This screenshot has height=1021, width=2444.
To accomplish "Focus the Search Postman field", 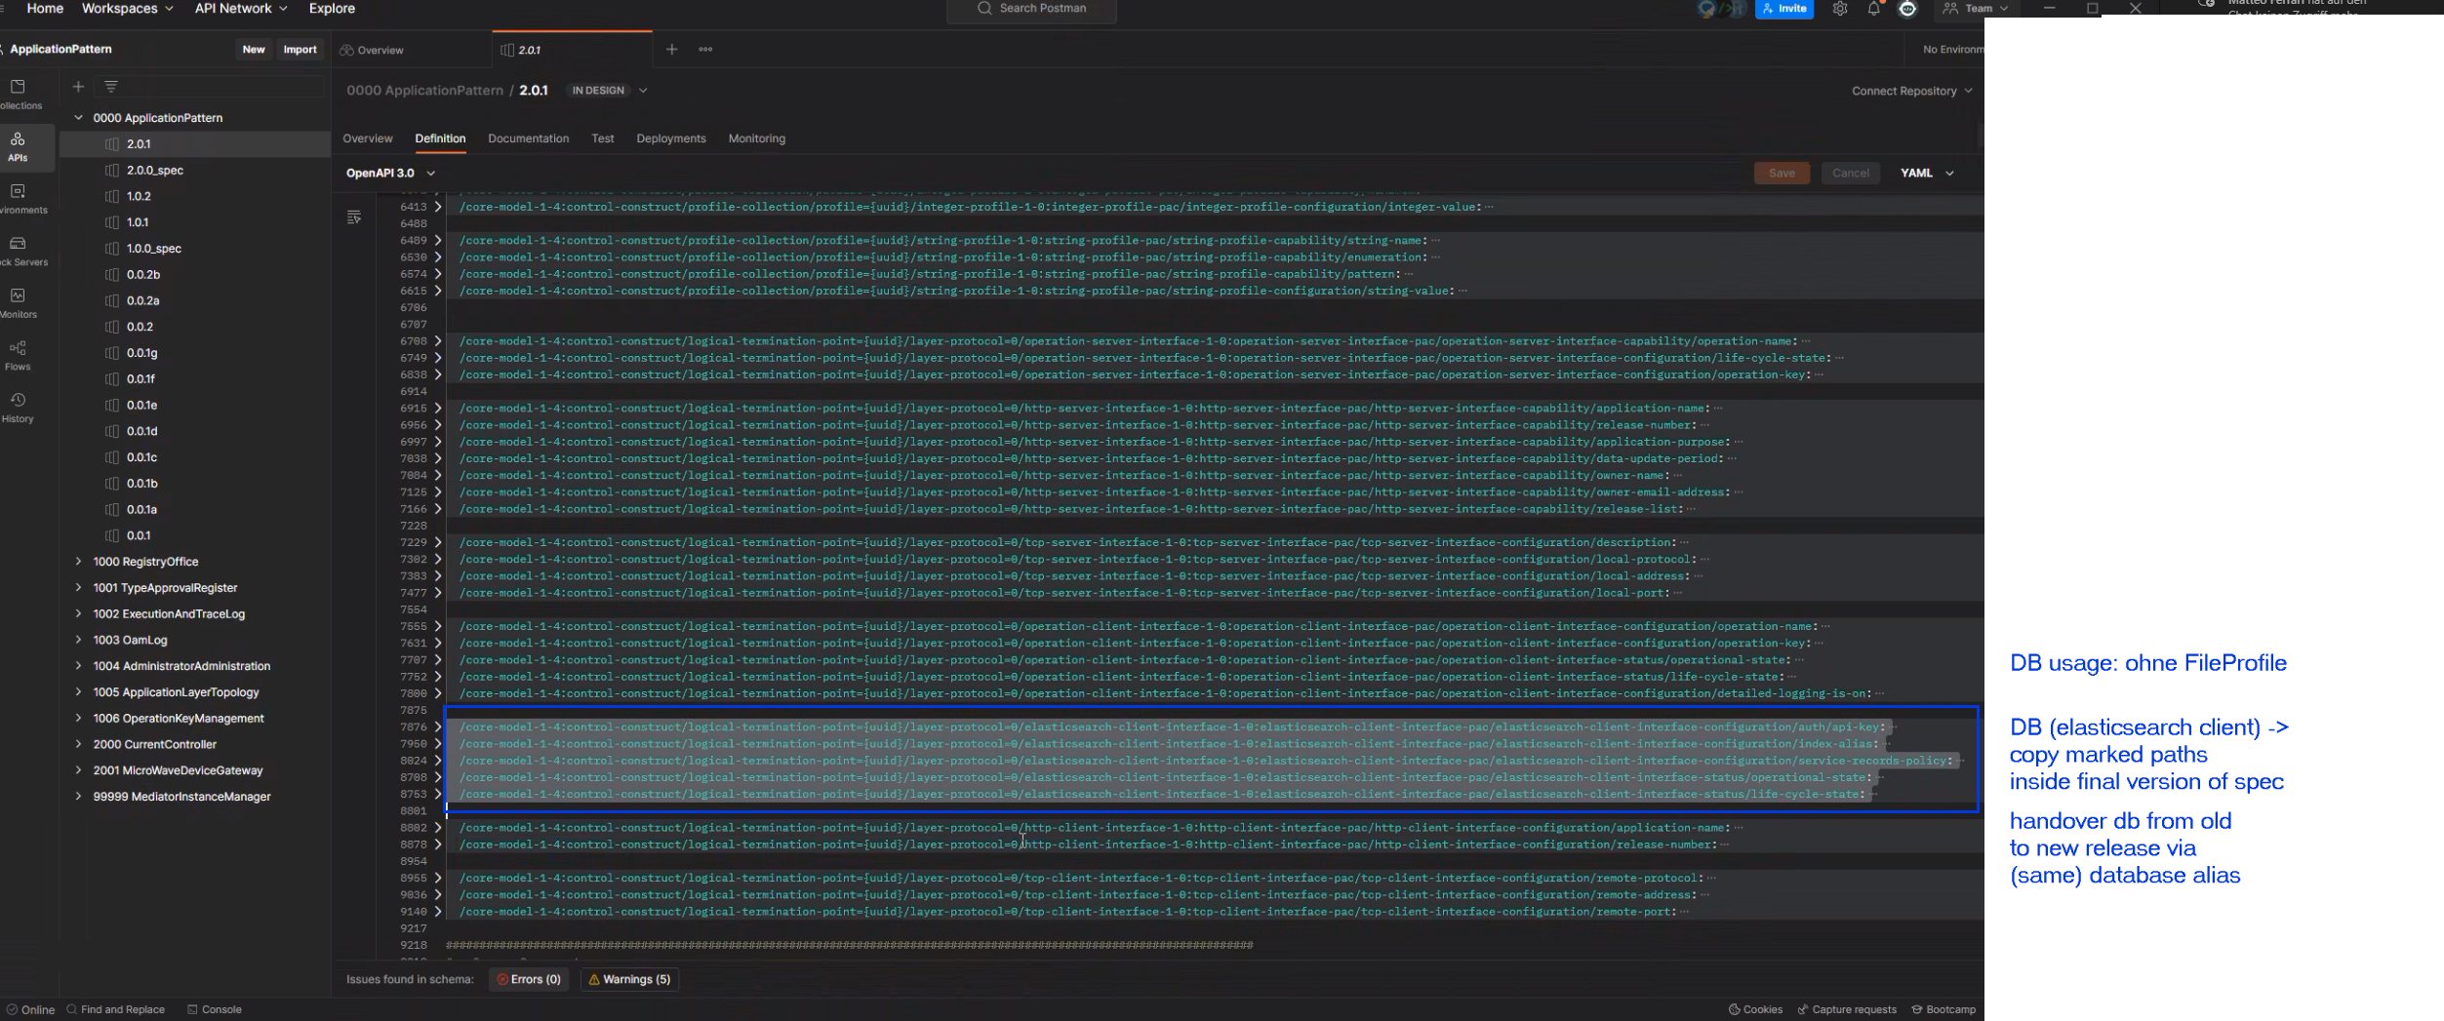I will [1031, 9].
